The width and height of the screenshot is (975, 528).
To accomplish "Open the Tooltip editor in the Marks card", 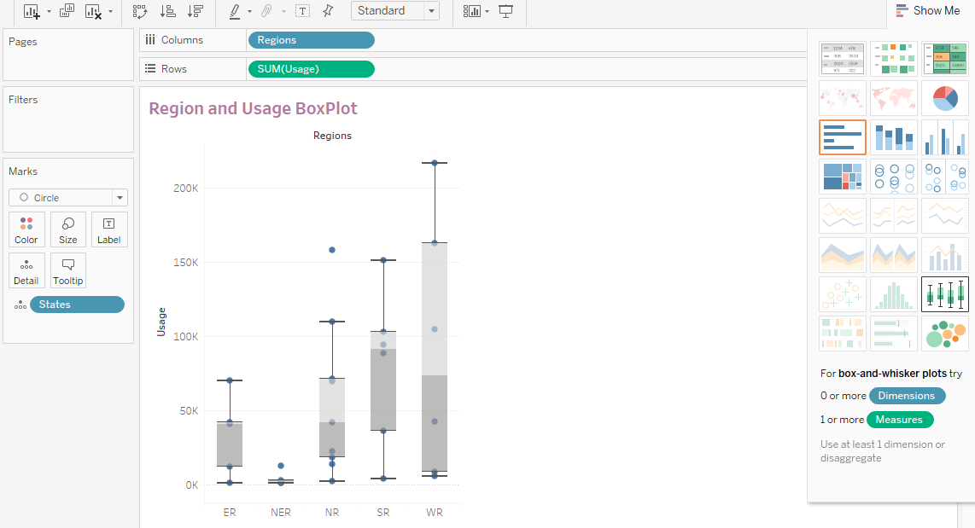I will (67, 270).
